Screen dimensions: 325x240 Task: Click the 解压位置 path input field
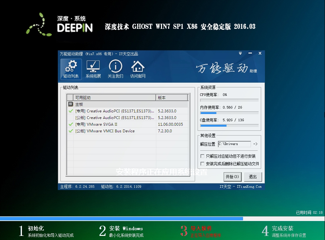(x=234, y=144)
